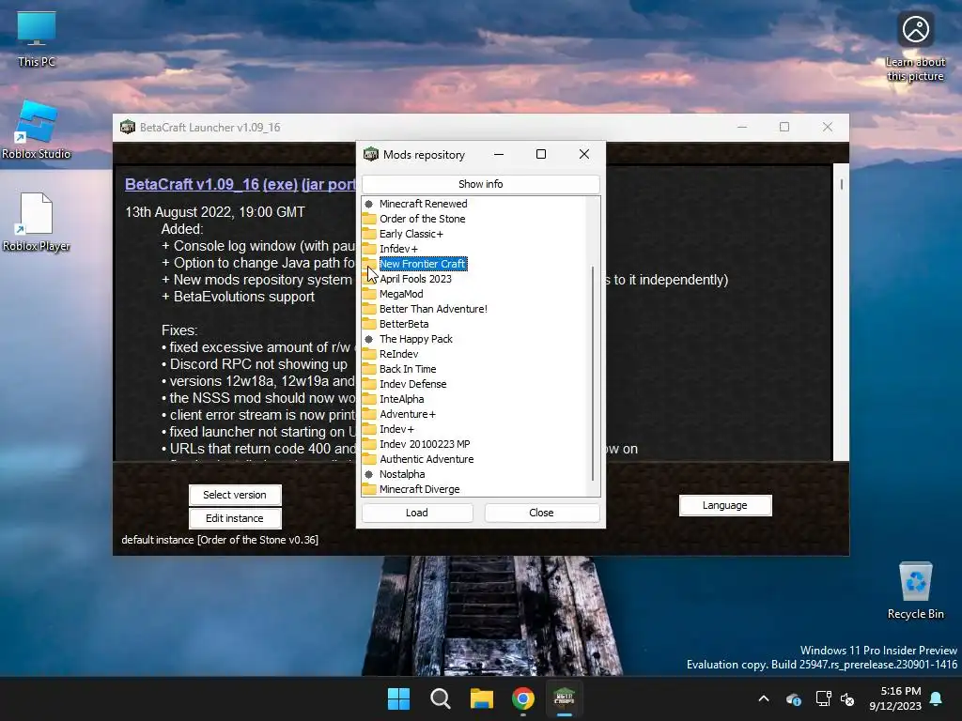Select the Early Classic+ folder icon
This screenshot has width=962, height=721.
(x=368, y=234)
